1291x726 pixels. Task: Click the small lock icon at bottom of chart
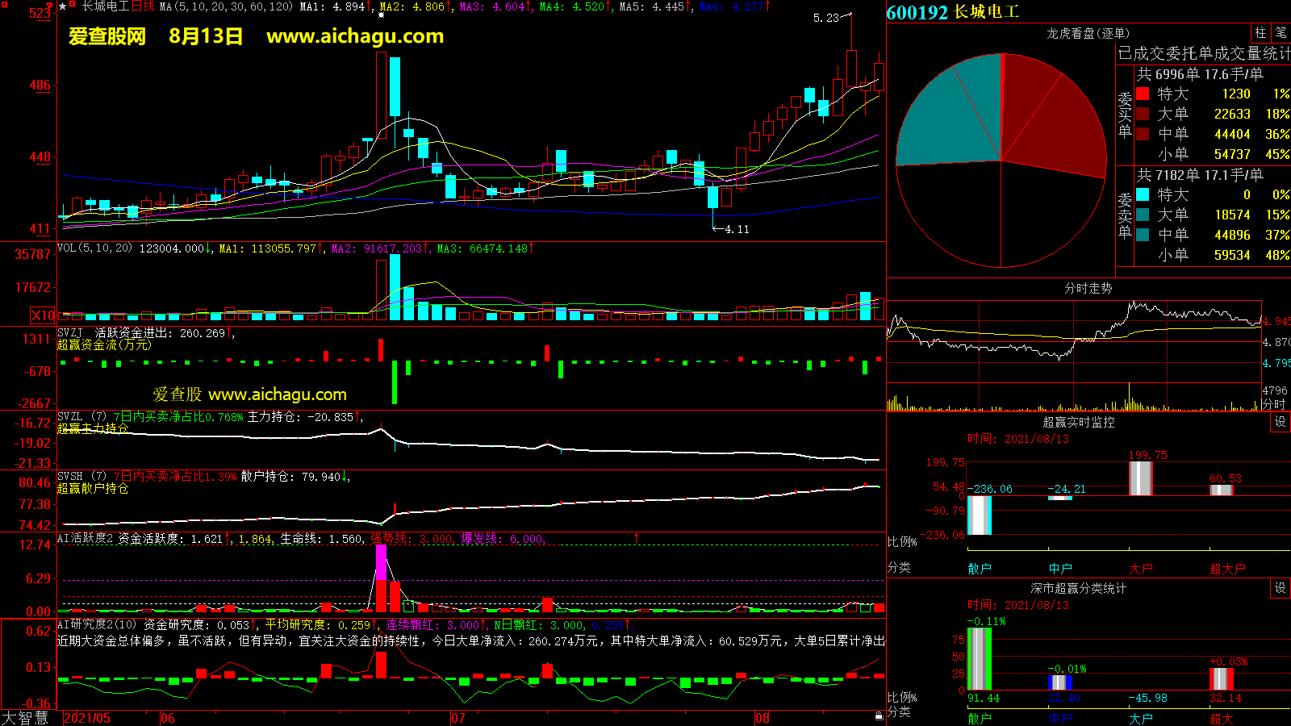pyautogui.click(x=879, y=716)
